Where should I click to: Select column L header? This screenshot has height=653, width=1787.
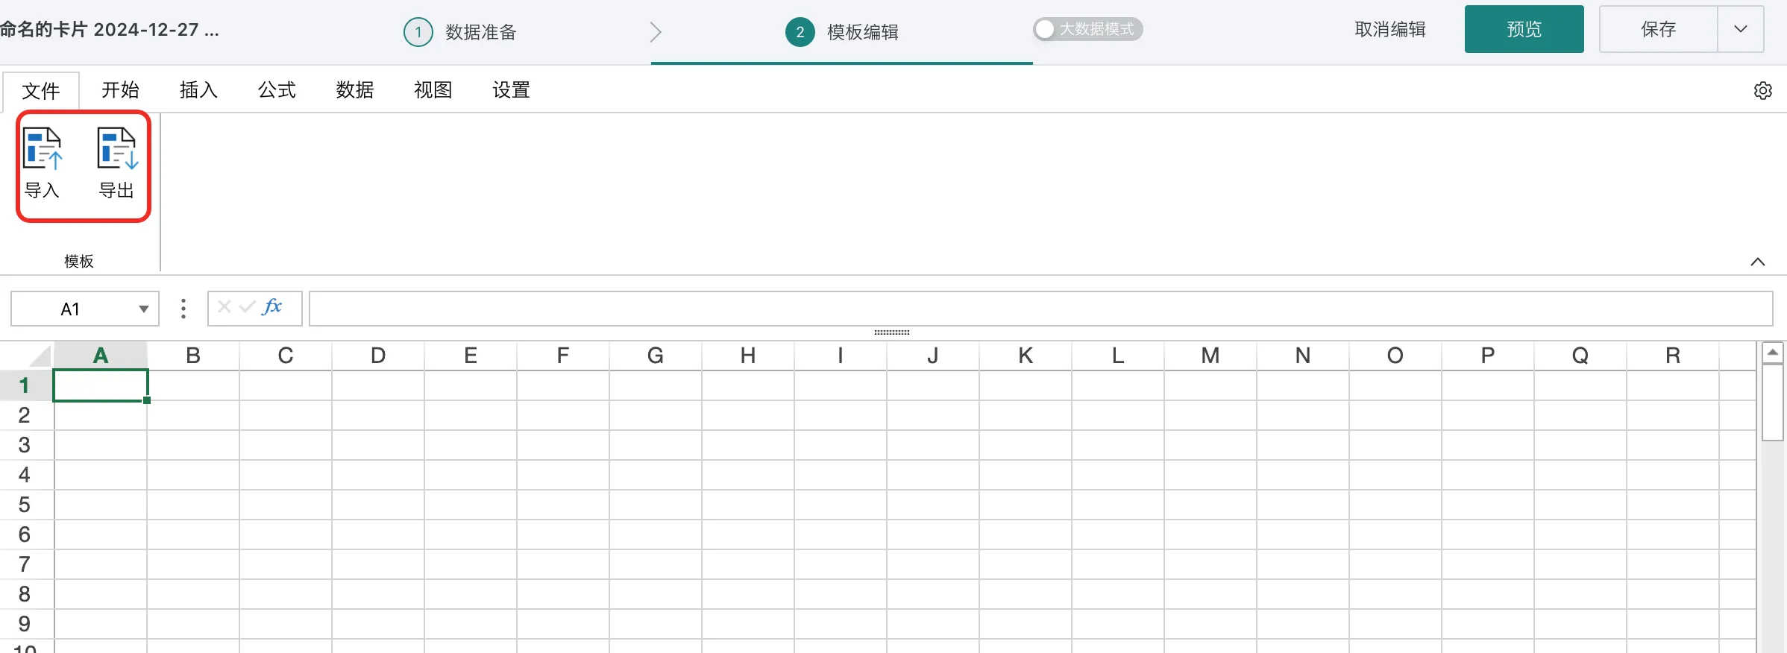point(1118,356)
